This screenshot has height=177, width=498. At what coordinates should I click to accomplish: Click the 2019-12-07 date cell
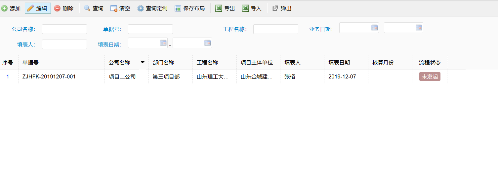pyautogui.click(x=346, y=77)
